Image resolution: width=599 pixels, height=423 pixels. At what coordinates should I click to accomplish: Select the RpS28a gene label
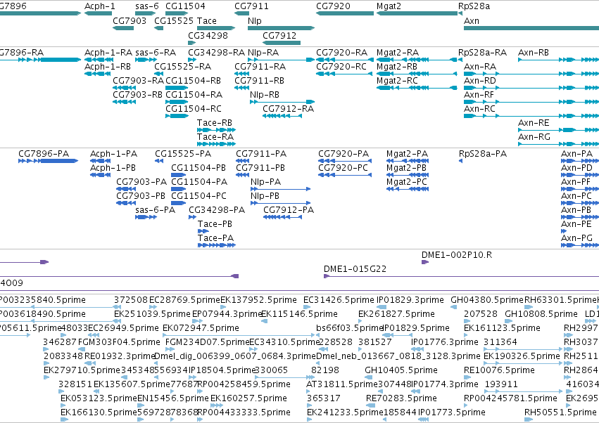click(x=474, y=6)
